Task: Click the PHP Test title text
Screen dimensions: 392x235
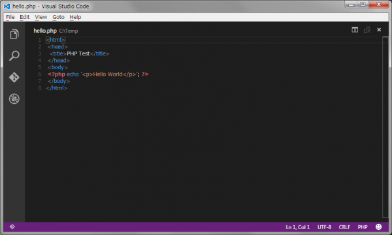Action: click(78, 54)
